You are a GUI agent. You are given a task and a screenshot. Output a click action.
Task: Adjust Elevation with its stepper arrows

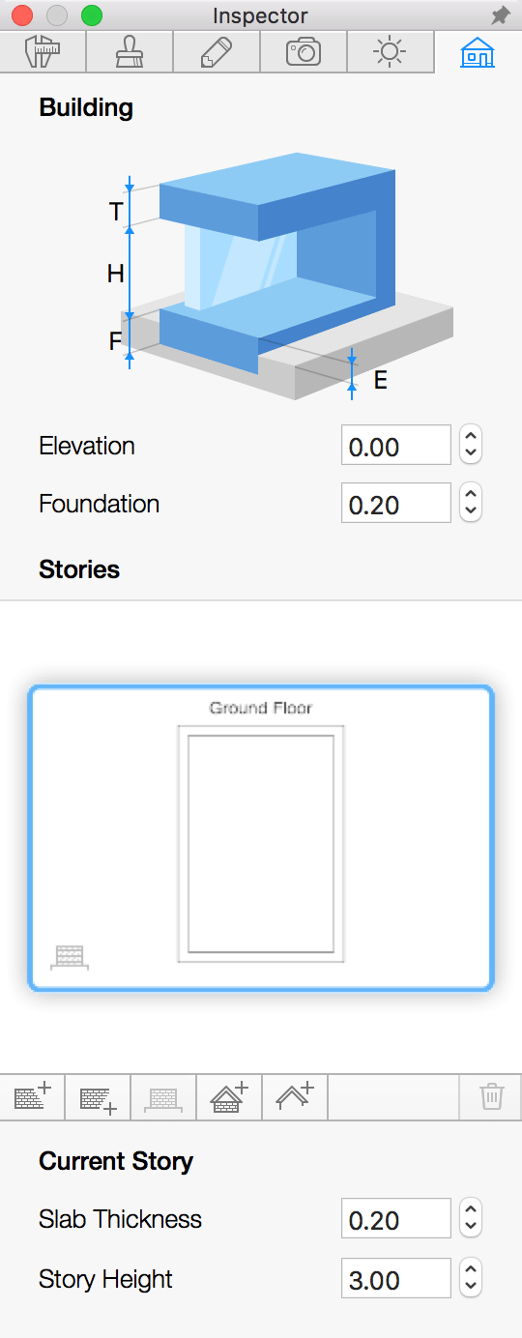[x=471, y=446]
